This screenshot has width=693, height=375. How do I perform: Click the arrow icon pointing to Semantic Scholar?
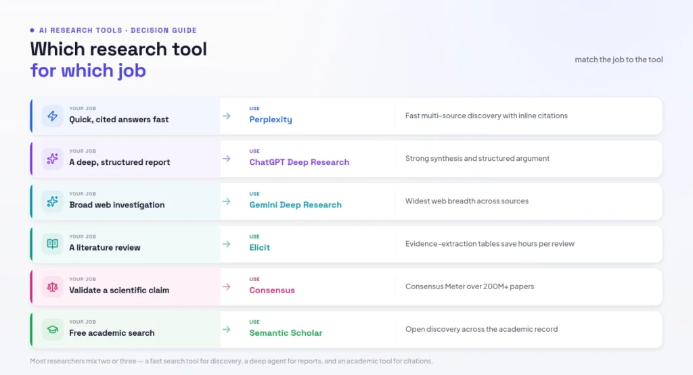point(226,330)
